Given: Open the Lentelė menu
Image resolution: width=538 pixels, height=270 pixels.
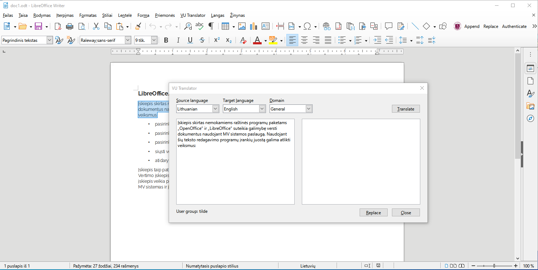Looking at the screenshot, I should pos(125,15).
